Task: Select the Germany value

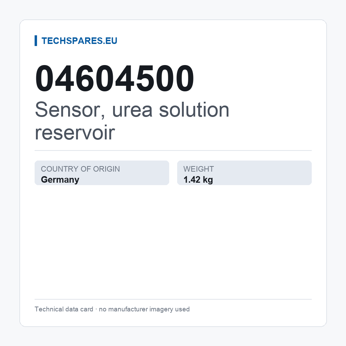Action: (x=60, y=180)
